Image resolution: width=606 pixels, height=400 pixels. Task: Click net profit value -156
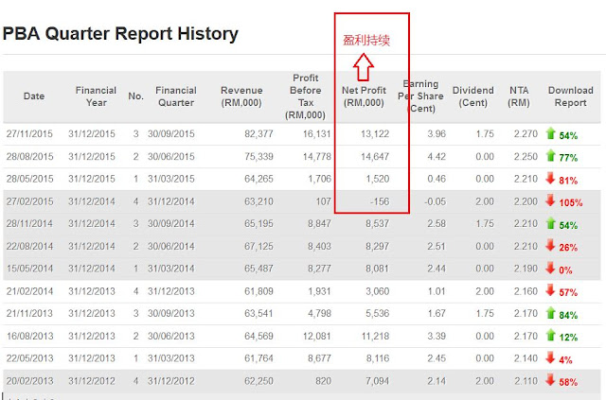point(380,201)
